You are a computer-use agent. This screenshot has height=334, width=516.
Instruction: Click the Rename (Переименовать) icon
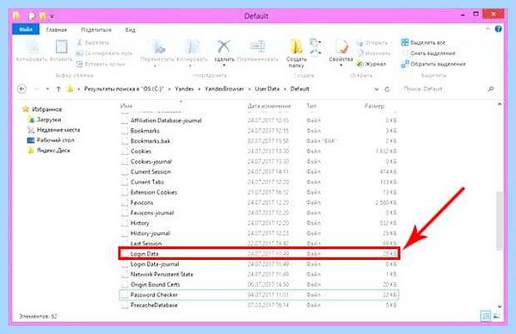(x=258, y=46)
